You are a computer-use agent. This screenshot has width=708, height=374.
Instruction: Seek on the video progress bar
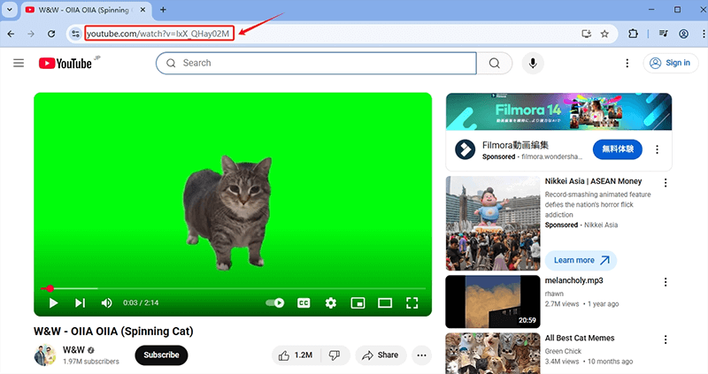click(x=233, y=288)
